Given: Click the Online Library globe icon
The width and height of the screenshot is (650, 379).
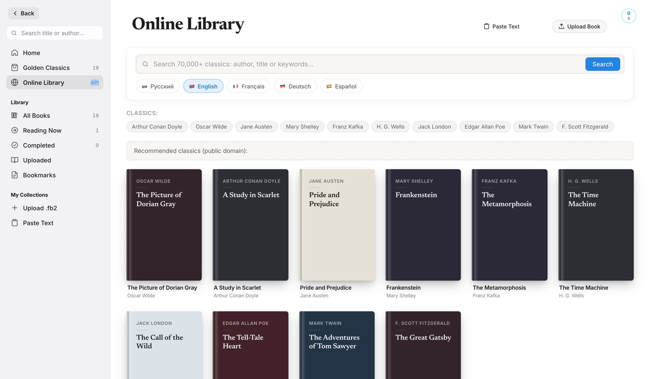Looking at the screenshot, I should (15, 82).
